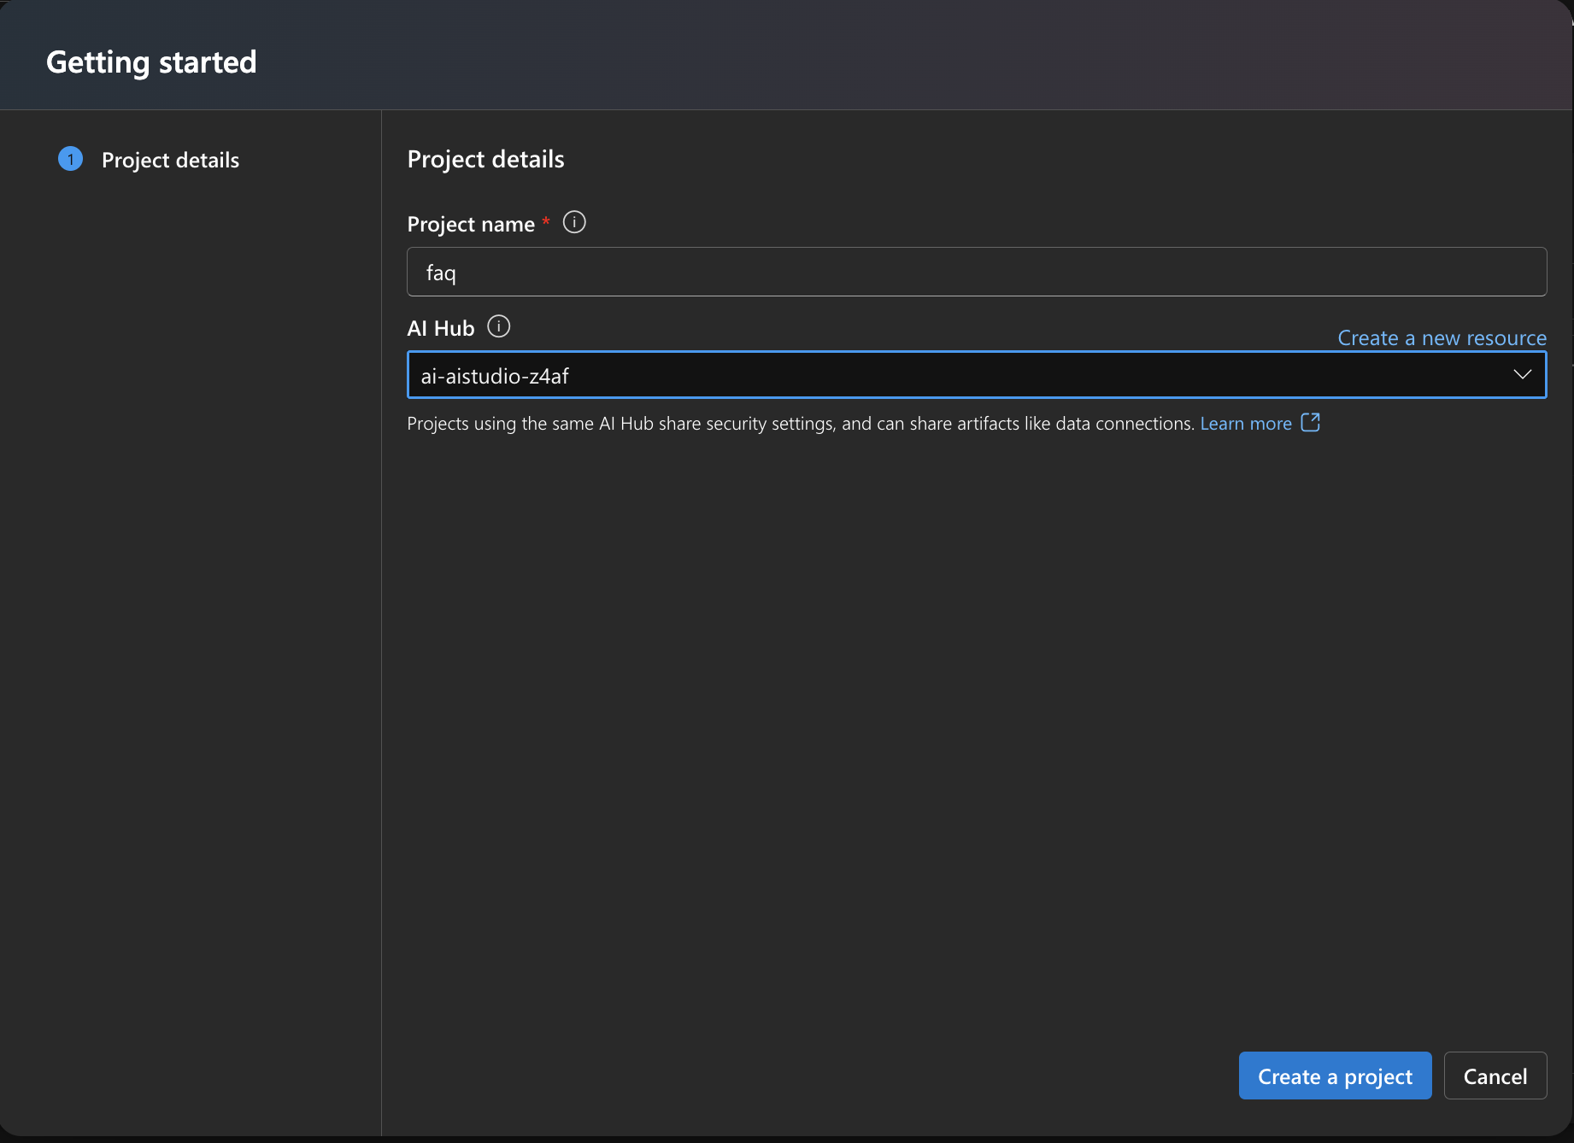Open the Create a new resource link
1574x1143 pixels.
point(1442,338)
